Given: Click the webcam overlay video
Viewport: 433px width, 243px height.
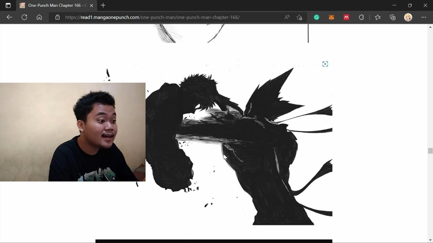Looking at the screenshot, I should pyautogui.click(x=73, y=132).
